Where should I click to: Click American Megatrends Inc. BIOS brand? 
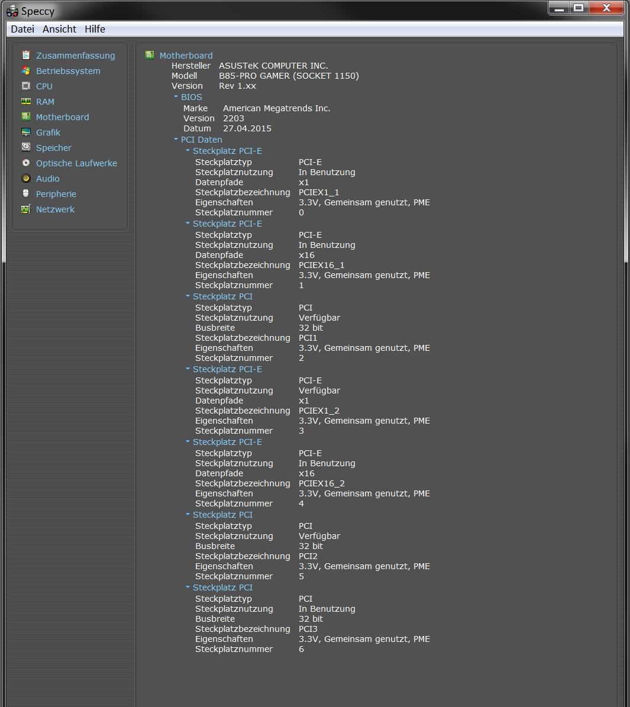[x=276, y=108]
